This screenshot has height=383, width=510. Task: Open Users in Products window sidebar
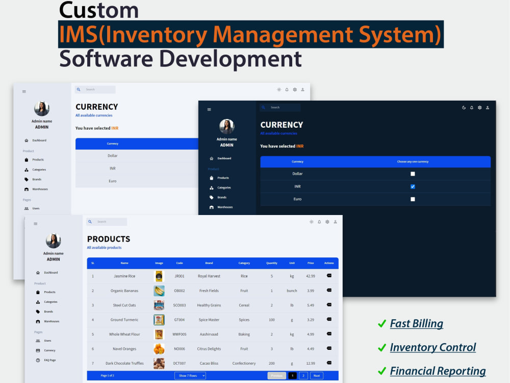coord(43,341)
